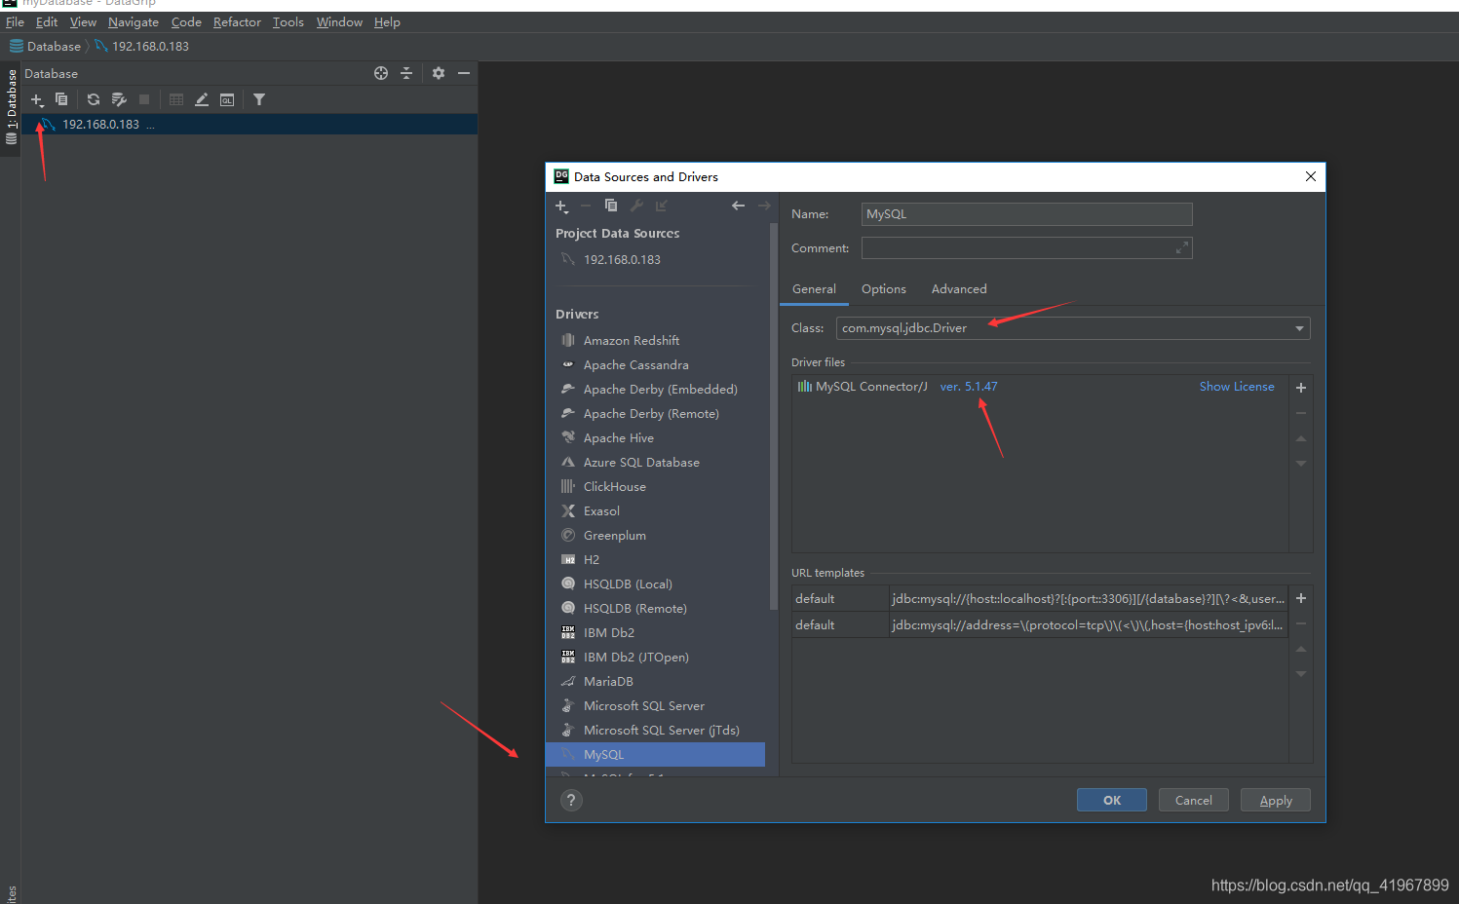
Task: Switch to the Options tab
Action: click(884, 289)
